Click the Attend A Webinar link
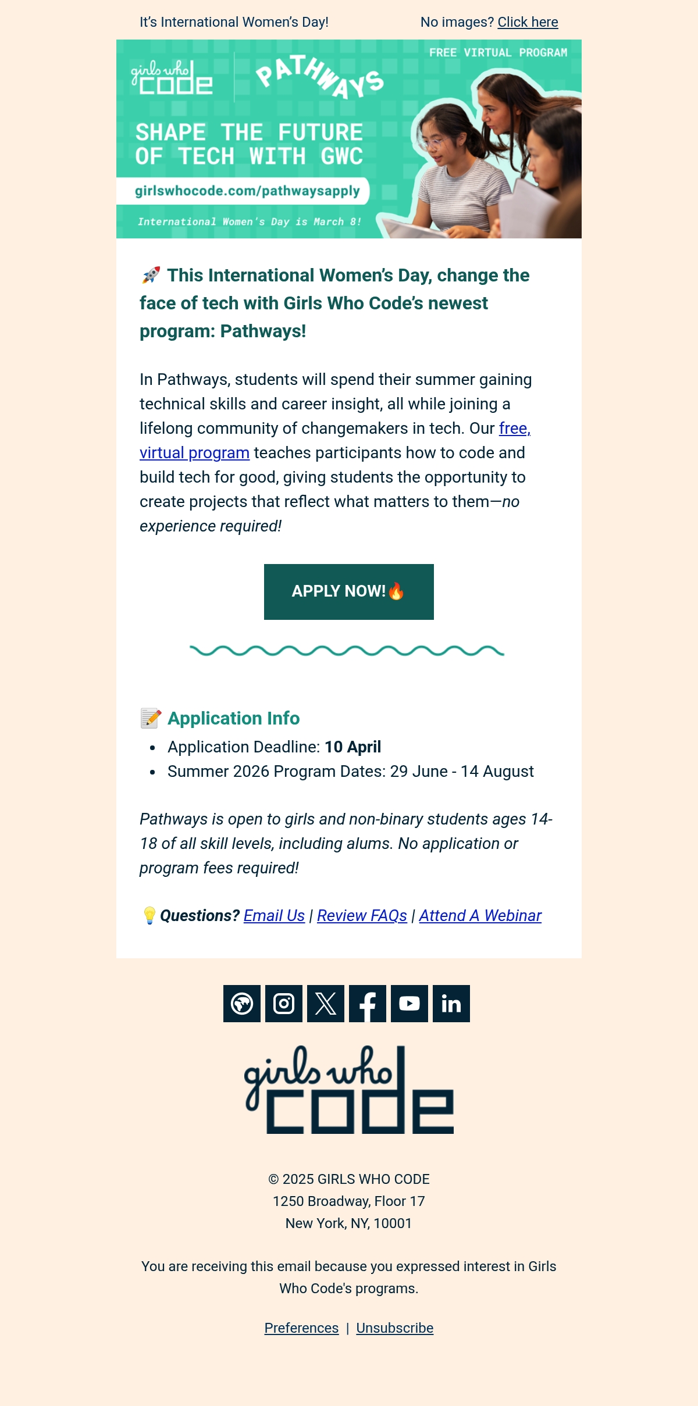698x1406 pixels. pos(480,916)
